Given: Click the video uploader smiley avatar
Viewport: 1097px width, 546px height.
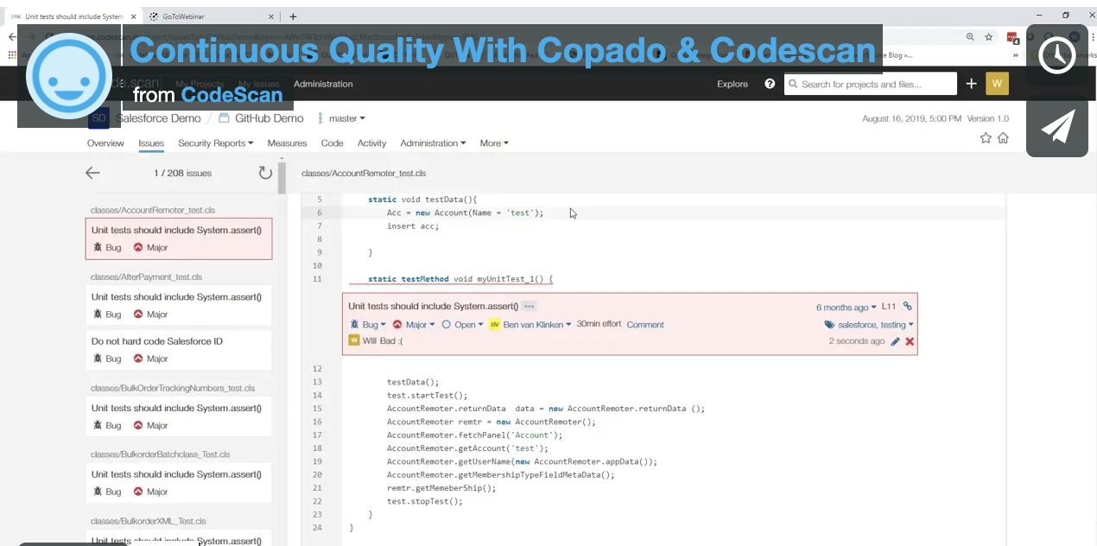Looking at the screenshot, I should click(69, 76).
